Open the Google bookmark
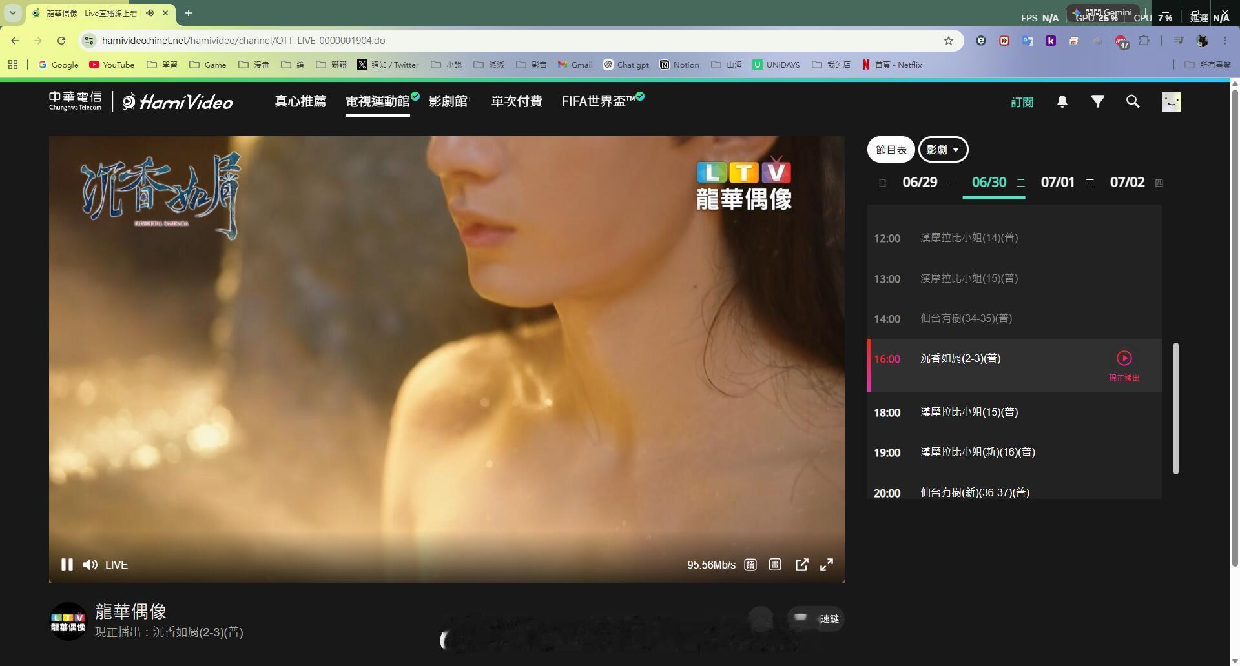1240x666 pixels. coord(58,65)
